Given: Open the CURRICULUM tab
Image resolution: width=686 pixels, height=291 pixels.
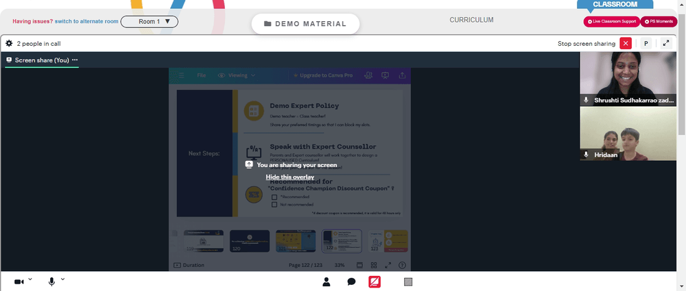Looking at the screenshot, I should coord(471,20).
